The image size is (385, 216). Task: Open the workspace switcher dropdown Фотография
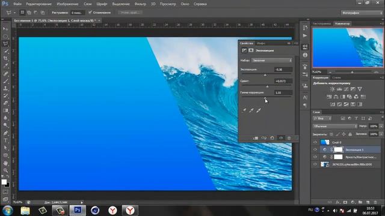pyautogui.click(x=362, y=13)
